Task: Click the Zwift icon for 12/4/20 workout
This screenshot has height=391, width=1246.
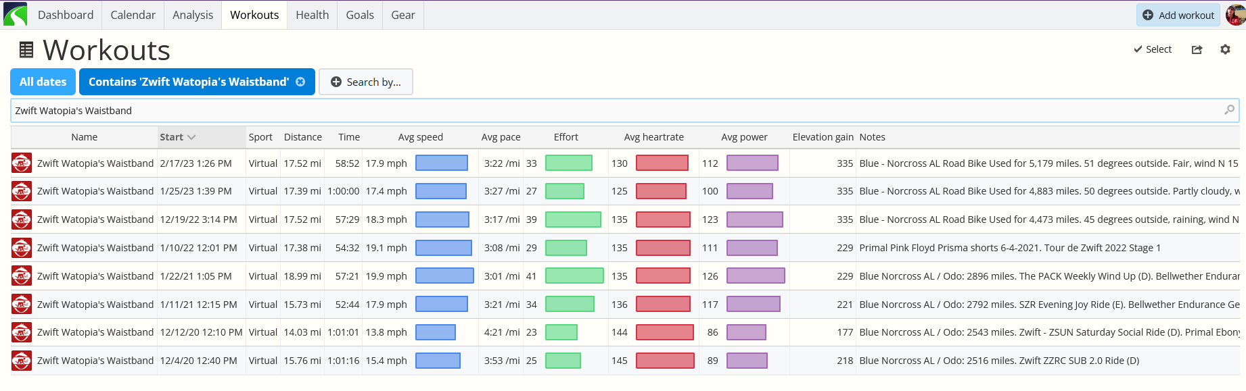Action: point(22,361)
